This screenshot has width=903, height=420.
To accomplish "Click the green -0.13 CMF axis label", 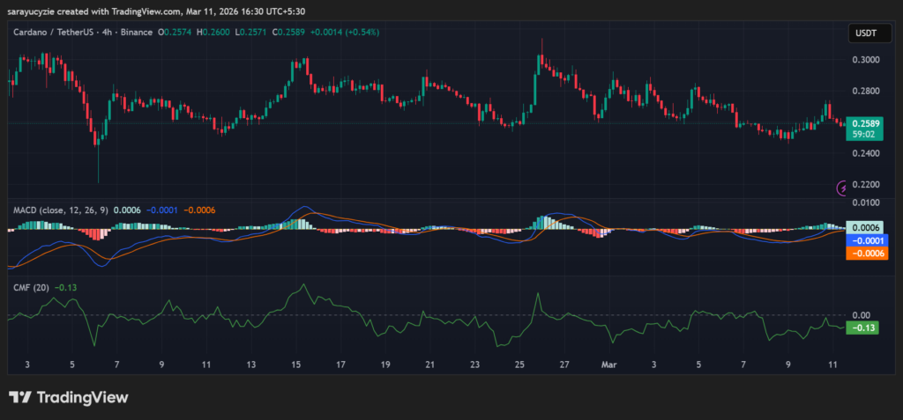I will (x=860, y=328).
